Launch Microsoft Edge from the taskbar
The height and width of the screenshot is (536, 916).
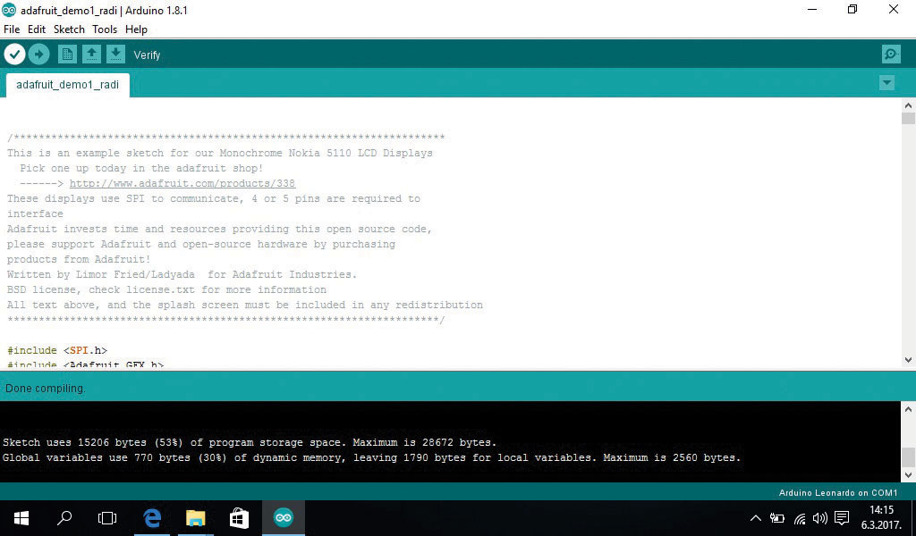tap(153, 517)
